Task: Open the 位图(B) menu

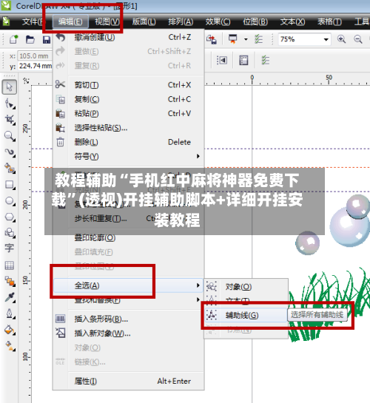Action: click(x=255, y=21)
